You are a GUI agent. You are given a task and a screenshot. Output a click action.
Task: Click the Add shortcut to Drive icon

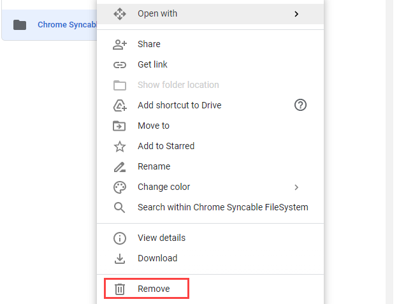[120, 105]
